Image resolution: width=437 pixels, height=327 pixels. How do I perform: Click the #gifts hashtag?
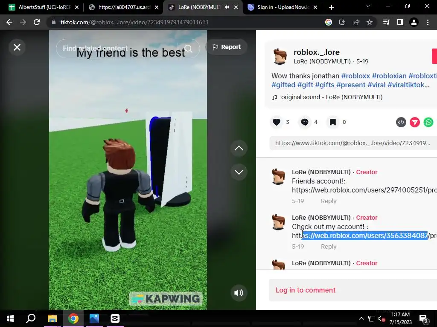click(x=325, y=85)
